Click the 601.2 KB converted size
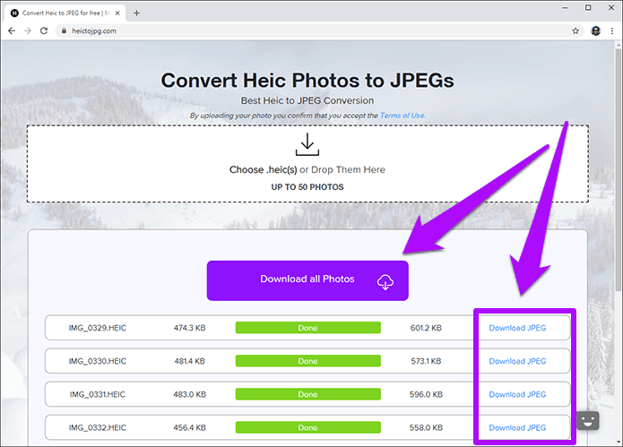Viewport: 623px width, 447px height. pyautogui.click(x=426, y=328)
